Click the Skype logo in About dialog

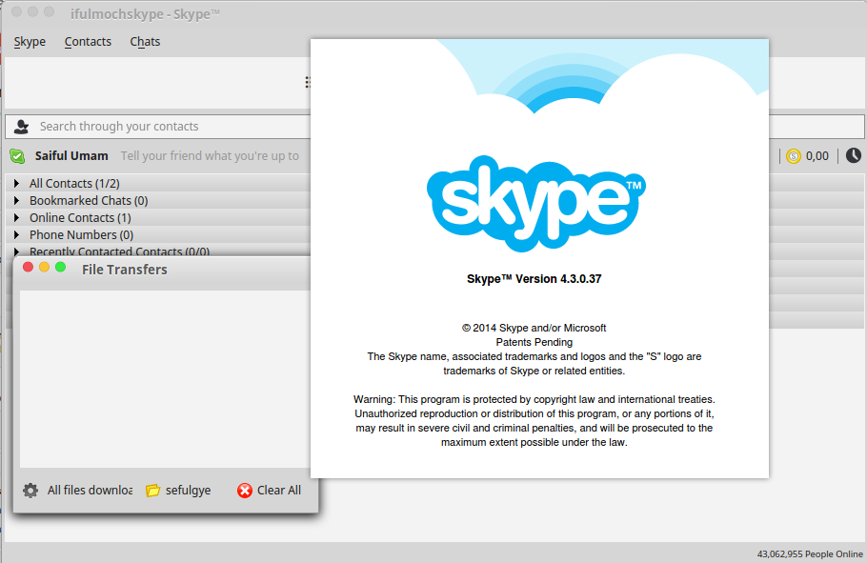tap(535, 204)
